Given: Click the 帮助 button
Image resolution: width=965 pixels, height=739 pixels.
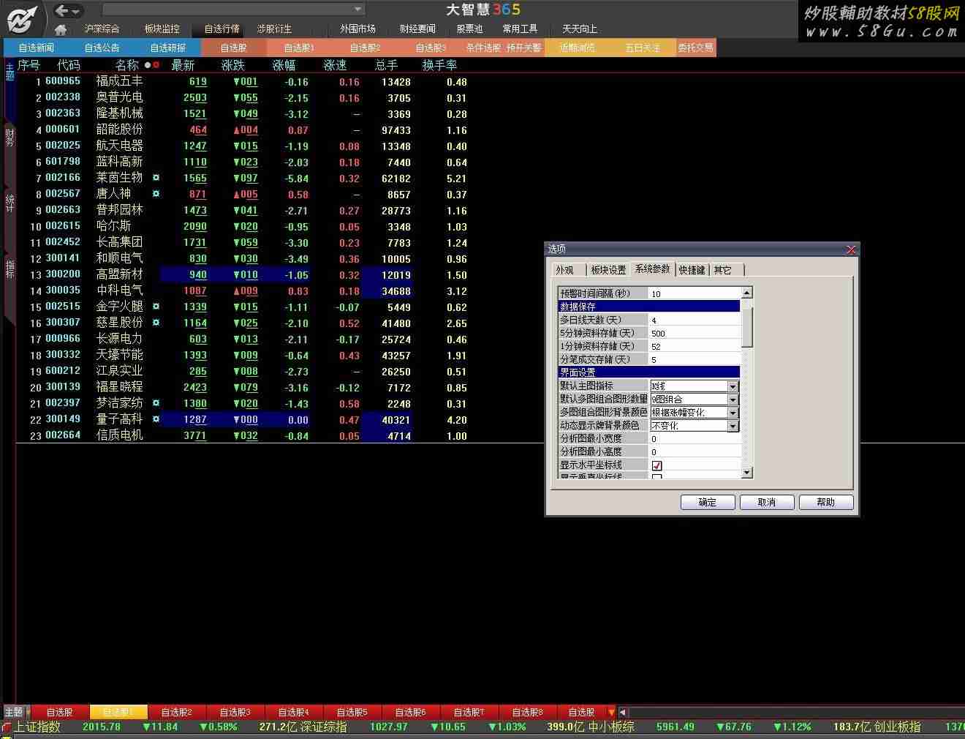Looking at the screenshot, I should pyautogui.click(x=826, y=502).
